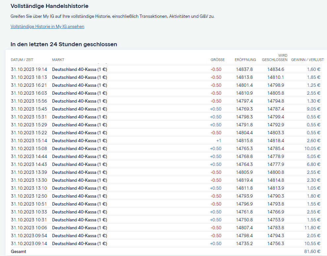Click the ERÖFFNUNG column header
The width and height of the screenshot is (327, 256).
point(245,60)
